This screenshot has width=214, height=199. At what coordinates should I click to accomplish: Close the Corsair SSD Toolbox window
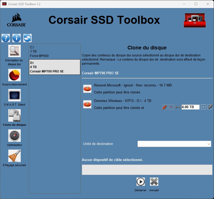click(208, 4)
